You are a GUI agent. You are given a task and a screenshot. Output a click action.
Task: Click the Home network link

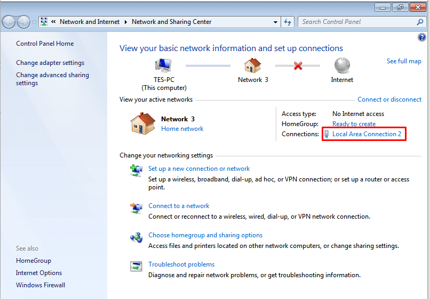point(182,129)
